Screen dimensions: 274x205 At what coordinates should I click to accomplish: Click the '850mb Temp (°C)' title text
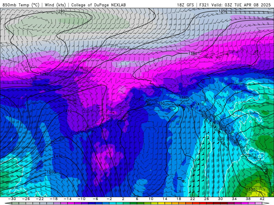click(21, 5)
